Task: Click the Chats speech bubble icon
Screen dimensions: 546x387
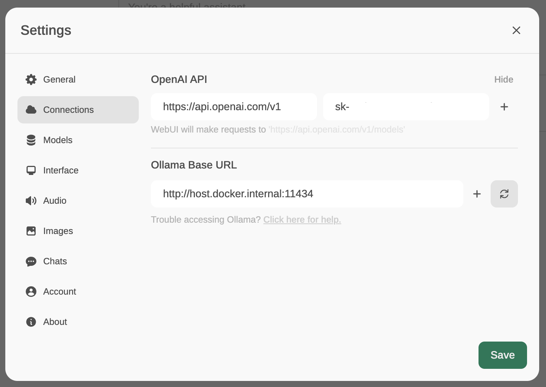Action: click(x=31, y=261)
